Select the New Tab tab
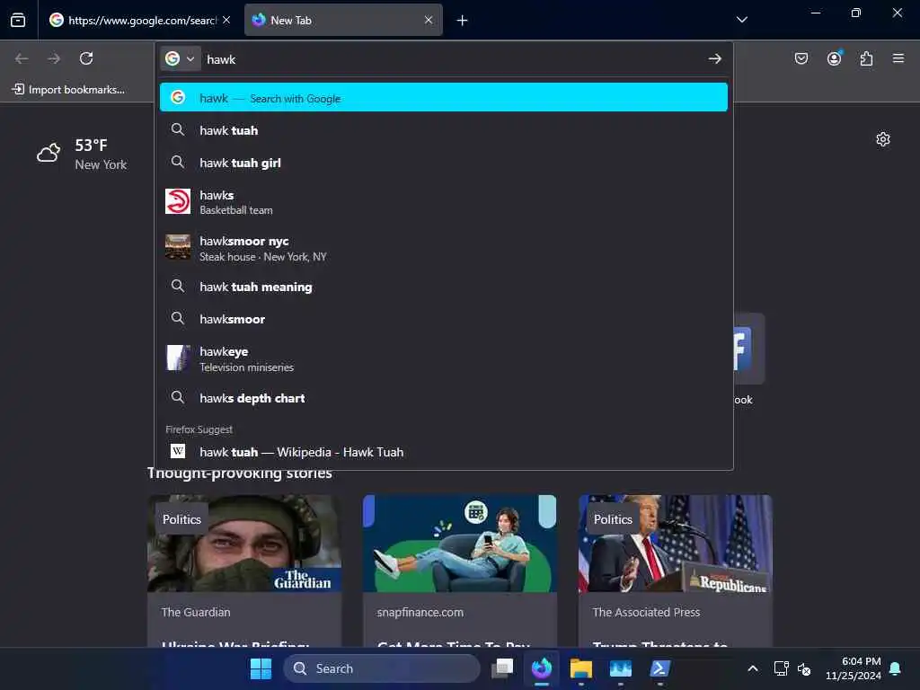 [343, 20]
